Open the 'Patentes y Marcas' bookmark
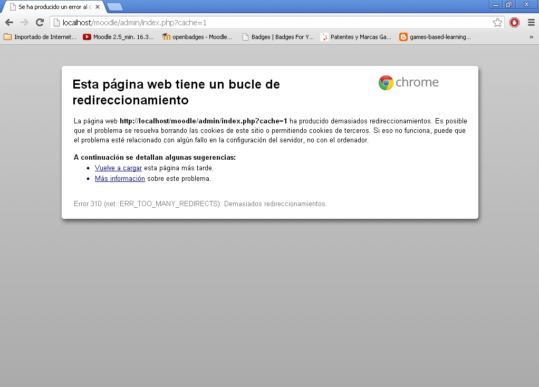The width and height of the screenshot is (539, 387). coord(356,37)
